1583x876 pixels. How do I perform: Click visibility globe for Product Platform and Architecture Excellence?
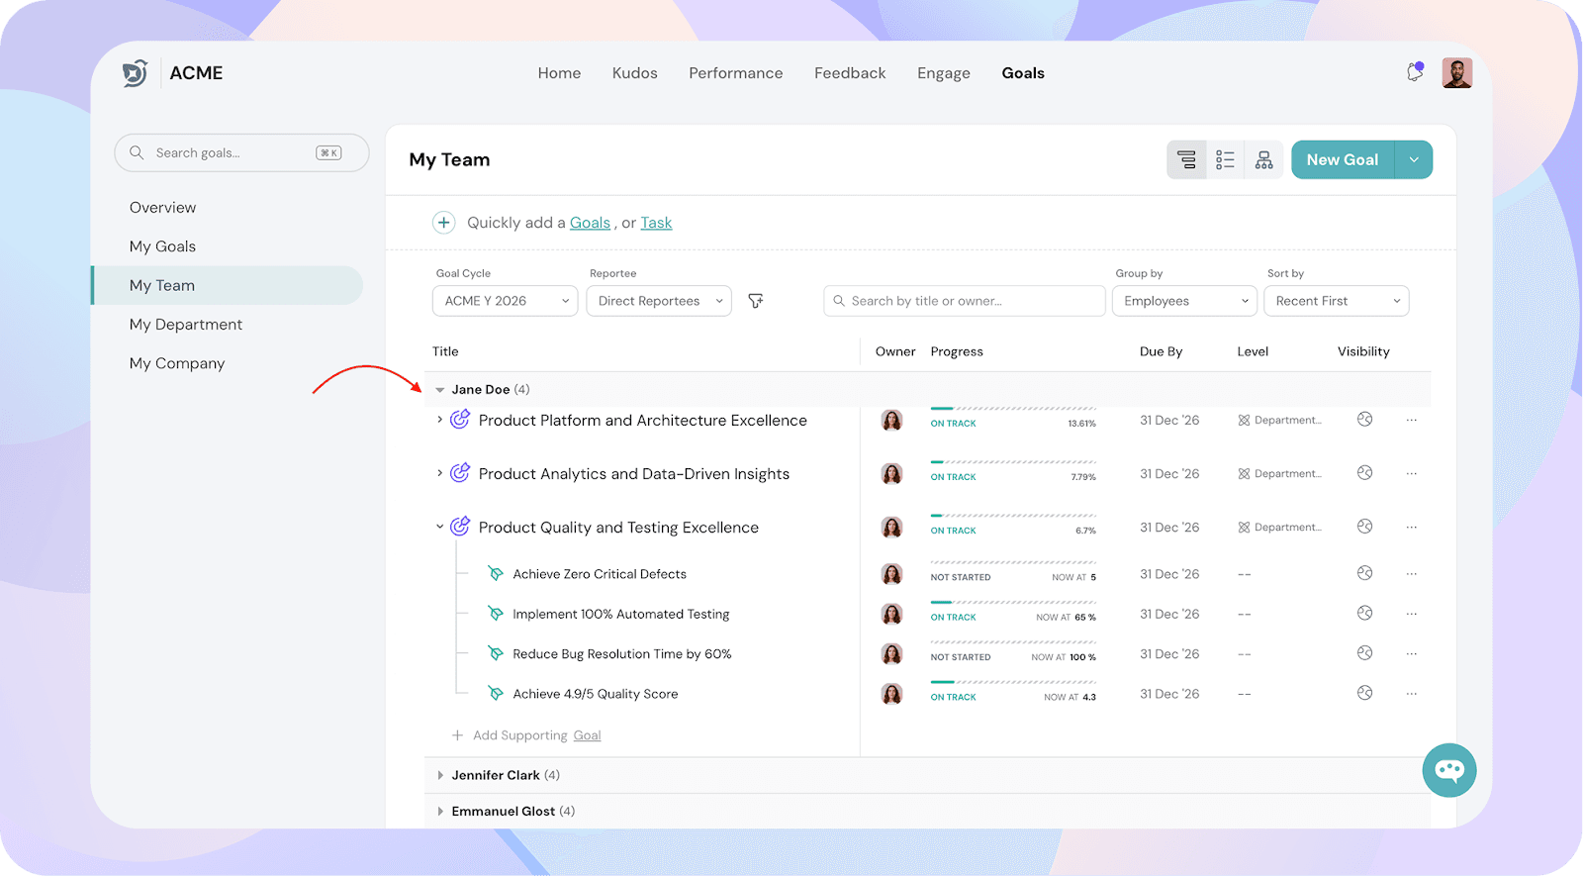(x=1364, y=420)
